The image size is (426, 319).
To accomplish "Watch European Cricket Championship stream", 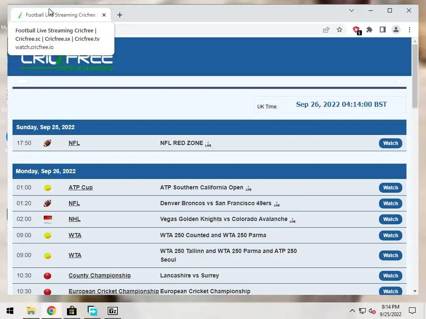I will (390, 291).
